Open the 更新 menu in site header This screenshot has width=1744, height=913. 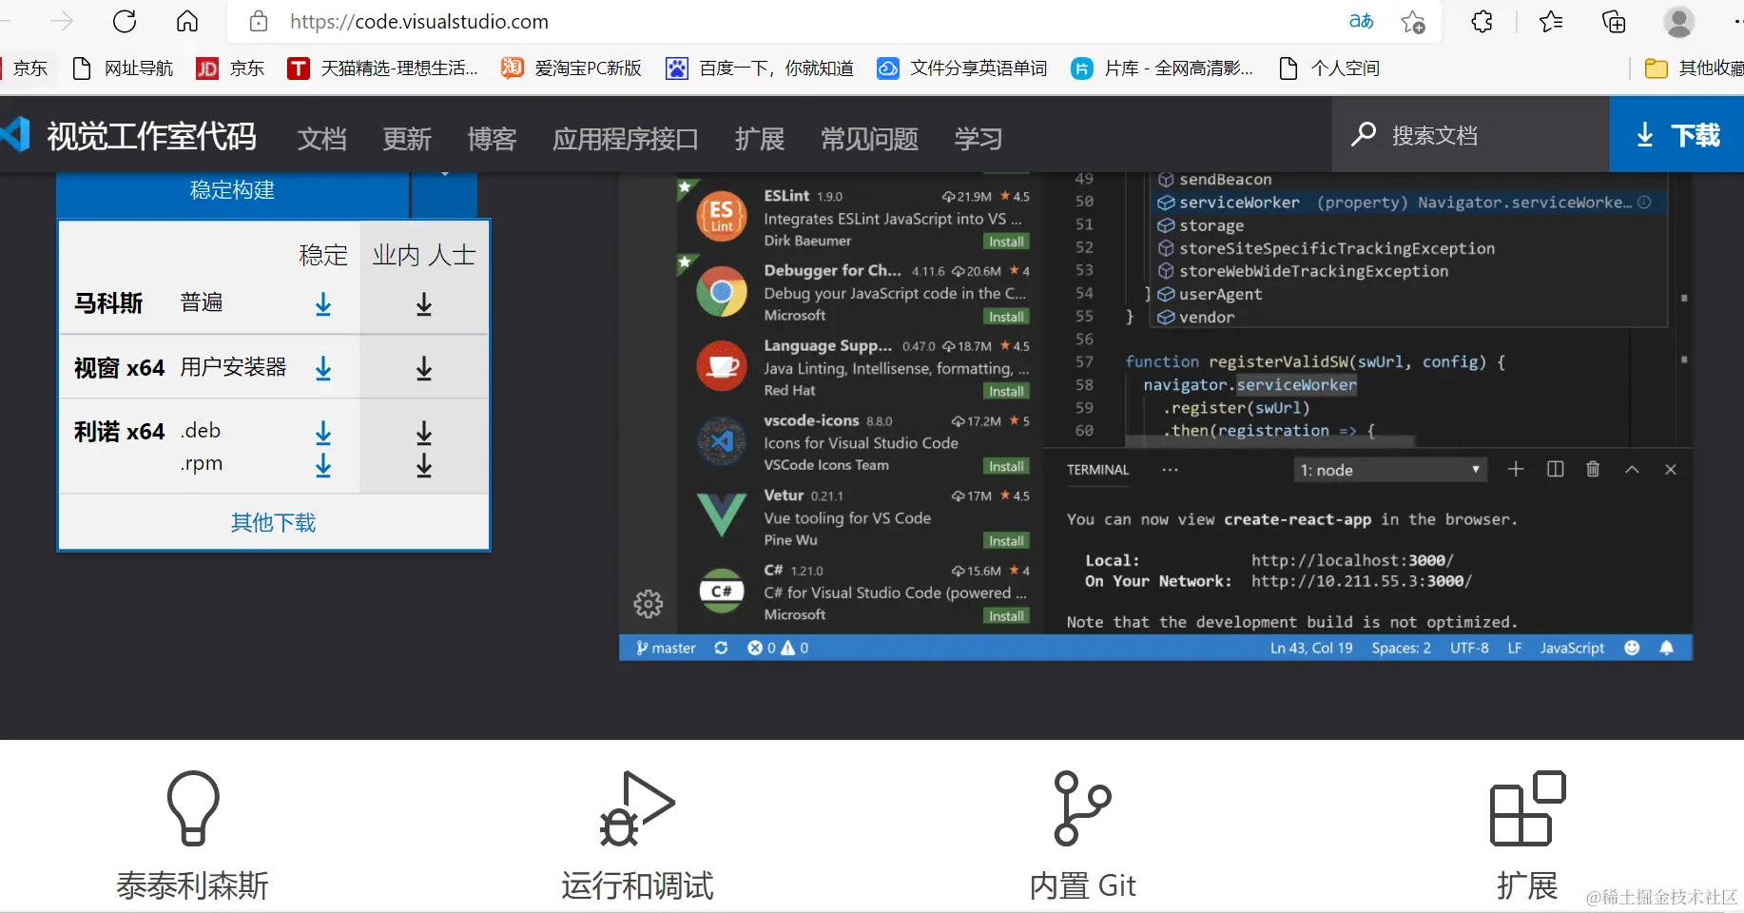pos(407,139)
